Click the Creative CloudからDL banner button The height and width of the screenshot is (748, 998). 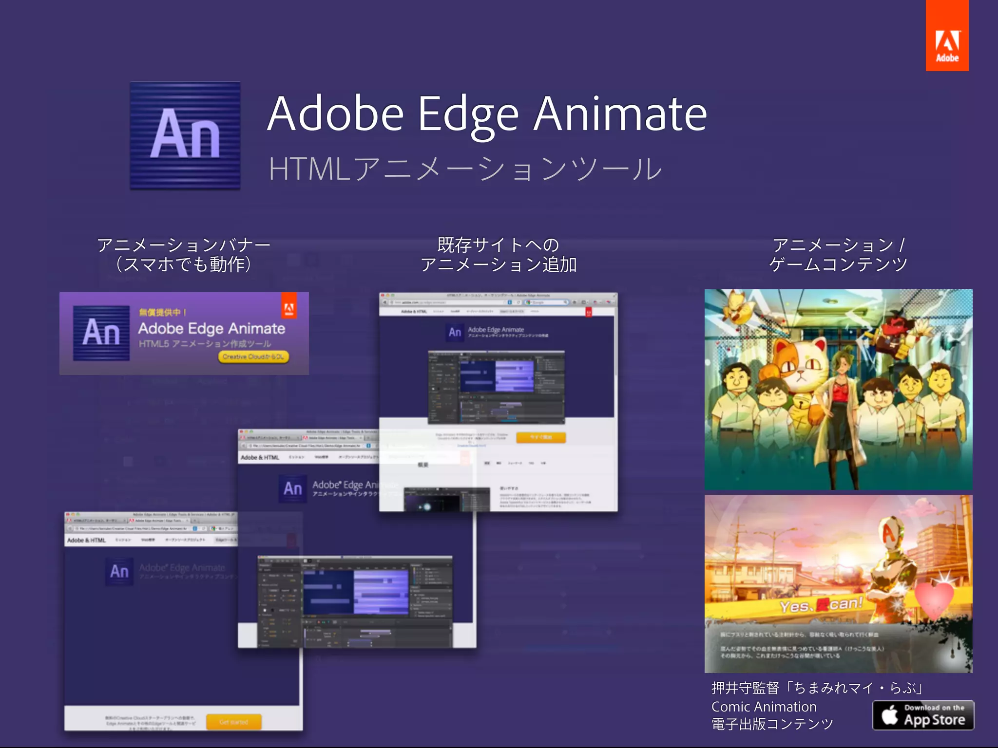pyautogui.click(x=253, y=356)
